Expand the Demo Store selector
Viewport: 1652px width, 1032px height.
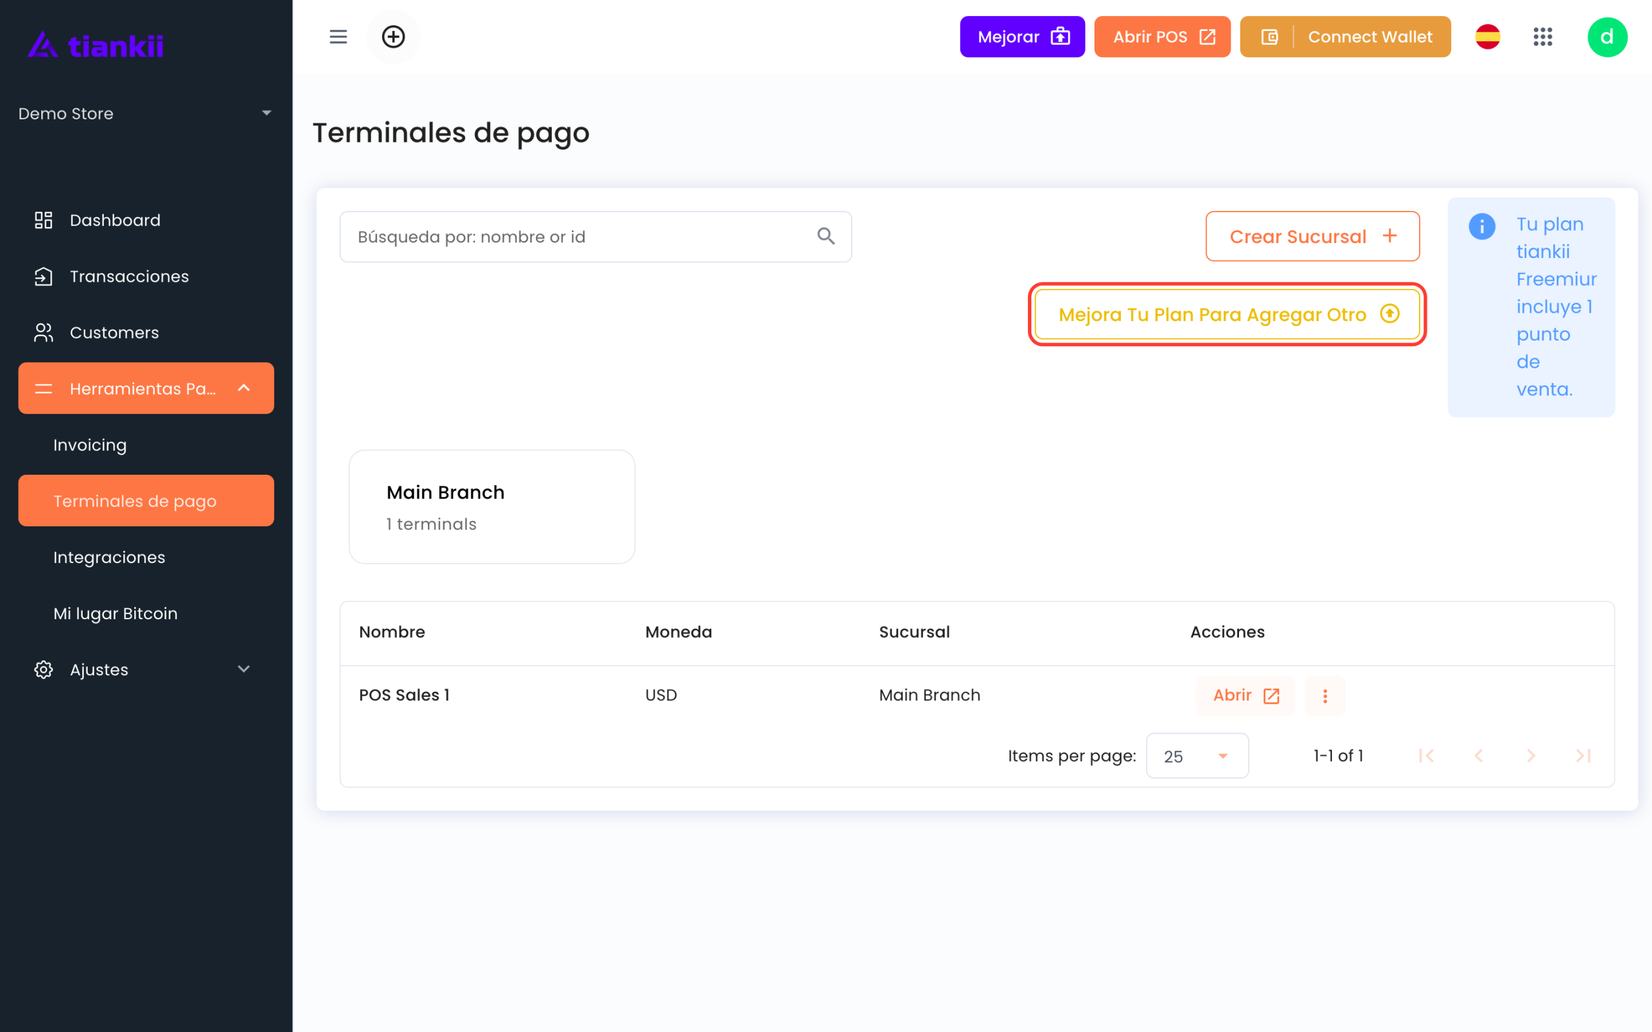tap(145, 114)
